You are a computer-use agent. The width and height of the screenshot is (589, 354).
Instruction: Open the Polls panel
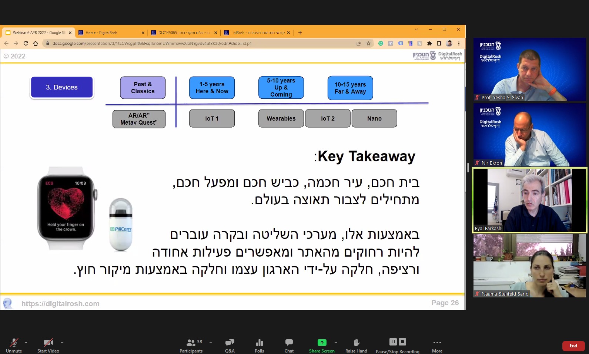(x=259, y=345)
